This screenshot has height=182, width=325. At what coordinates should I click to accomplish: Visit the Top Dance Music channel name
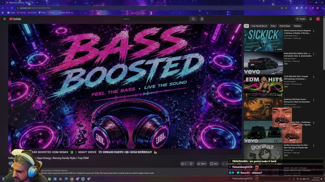[x=290, y=81]
